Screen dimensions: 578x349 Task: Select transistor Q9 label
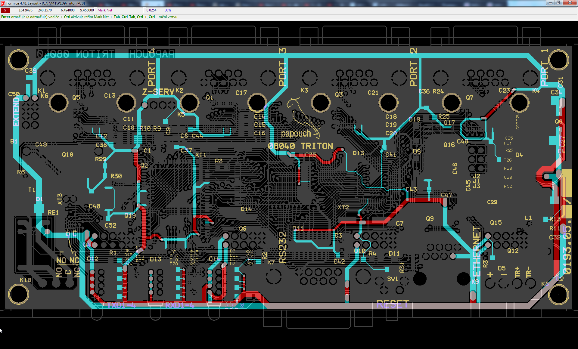click(430, 218)
